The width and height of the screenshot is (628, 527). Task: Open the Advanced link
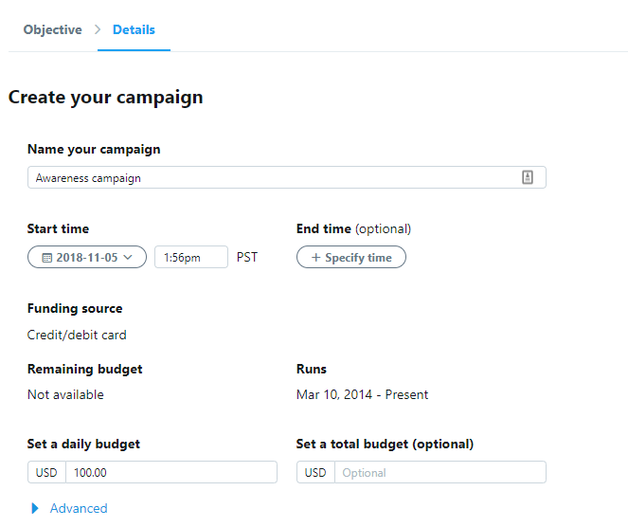[79, 508]
